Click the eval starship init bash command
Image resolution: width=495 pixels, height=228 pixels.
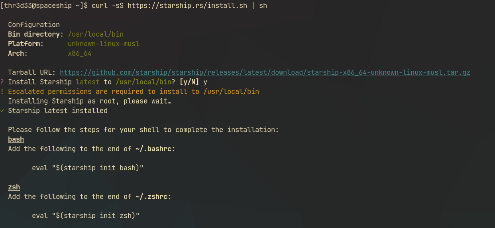click(x=87, y=168)
